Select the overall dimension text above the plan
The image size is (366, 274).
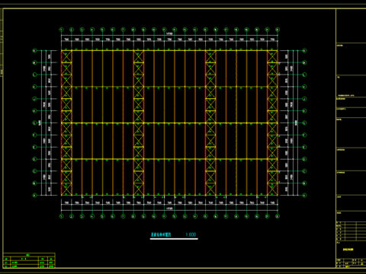point(169,33)
